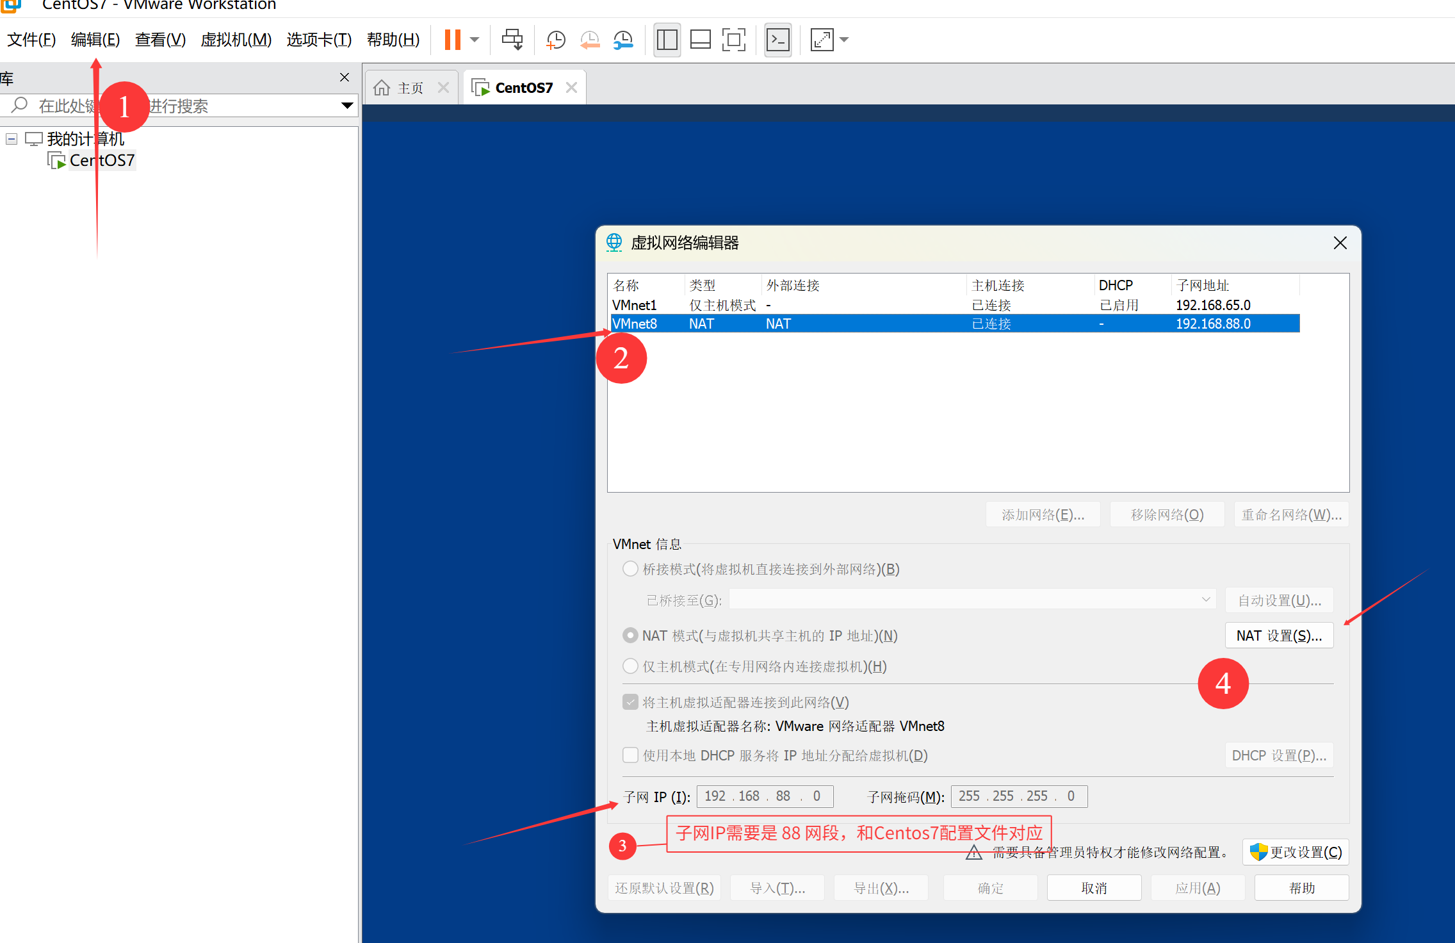This screenshot has width=1455, height=943.
Task: Open the 文件(F) menu
Action: tap(31, 40)
